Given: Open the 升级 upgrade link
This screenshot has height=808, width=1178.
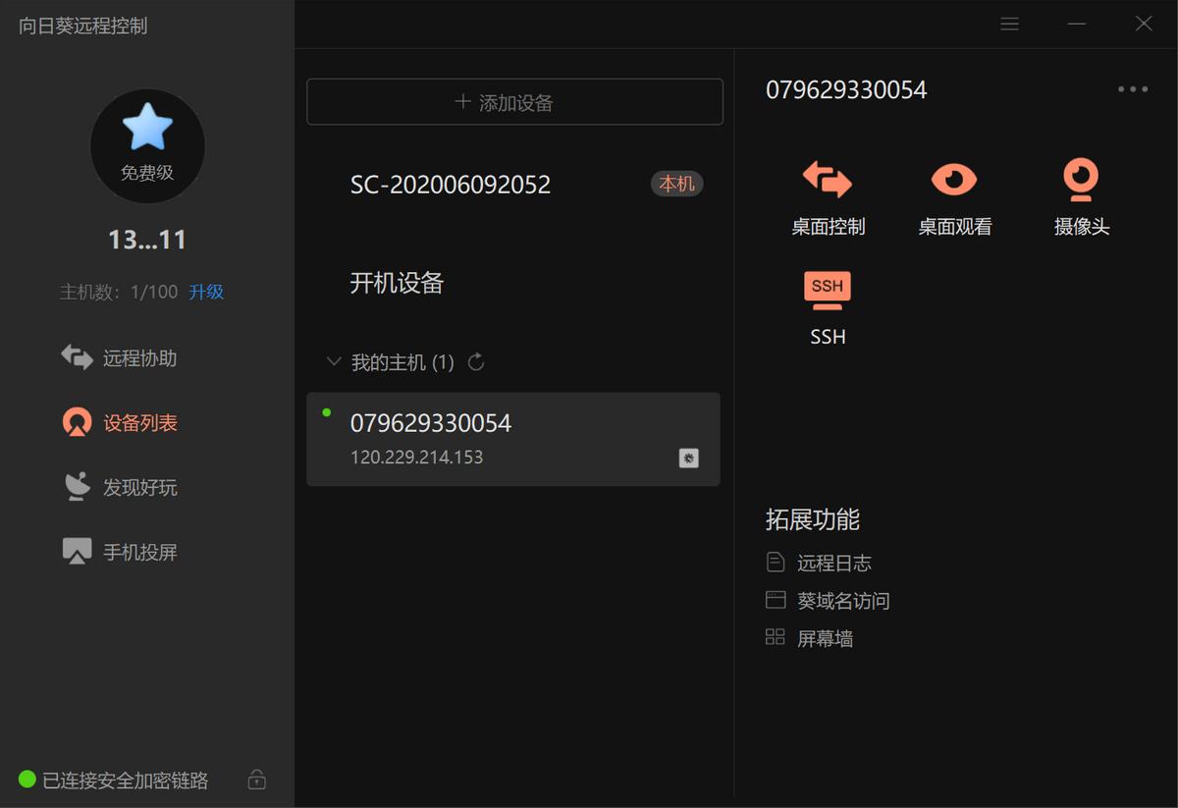Looking at the screenshot, I should [206, 291].
